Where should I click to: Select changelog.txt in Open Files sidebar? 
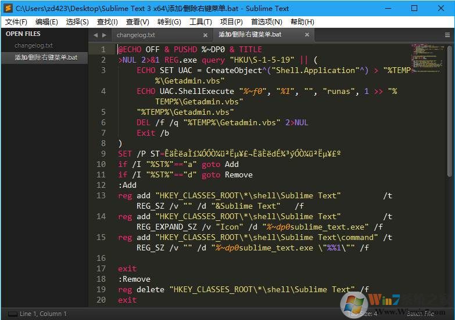pos(34,45)
